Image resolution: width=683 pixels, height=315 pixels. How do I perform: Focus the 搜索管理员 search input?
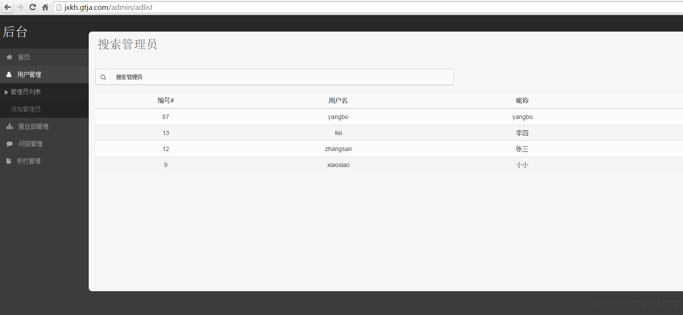click(x=282, y=77)
